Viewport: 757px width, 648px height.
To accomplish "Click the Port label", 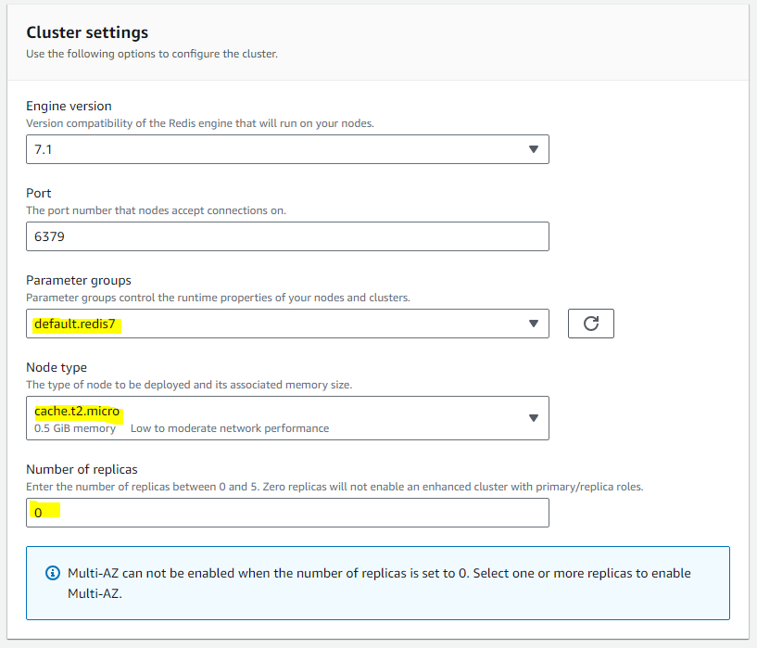I will pyautogui.click(x=39, y=193).
